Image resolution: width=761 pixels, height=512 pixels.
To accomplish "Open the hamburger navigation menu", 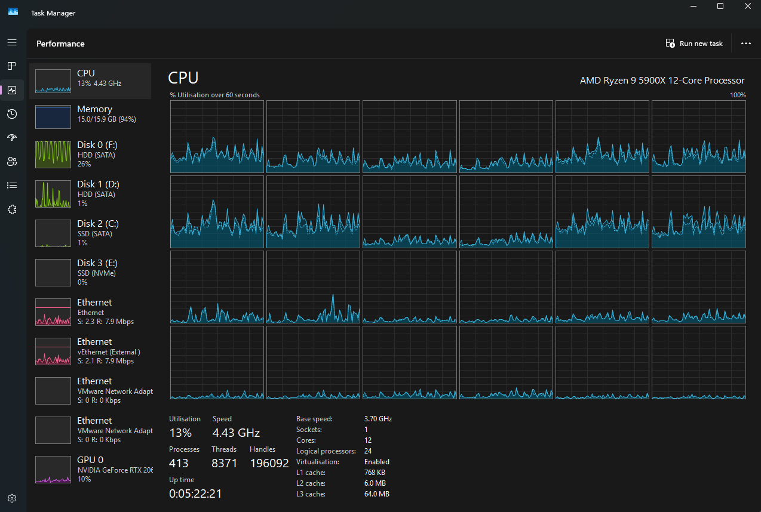I will [x=12, y=42].
